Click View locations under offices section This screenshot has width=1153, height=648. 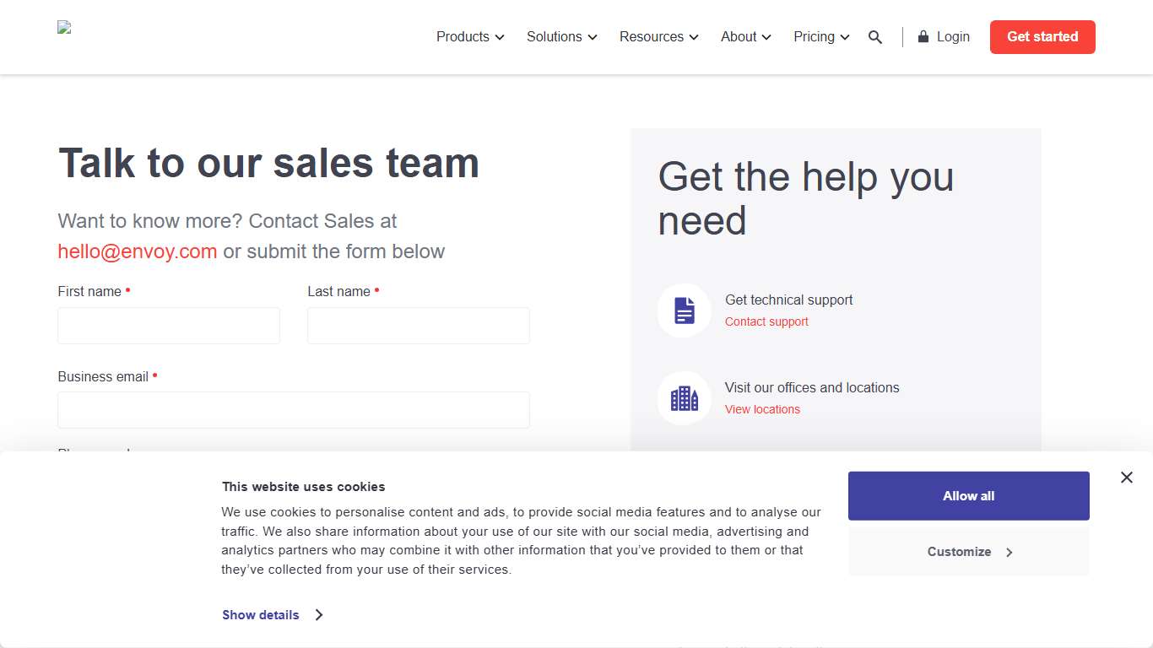(762, 409)
